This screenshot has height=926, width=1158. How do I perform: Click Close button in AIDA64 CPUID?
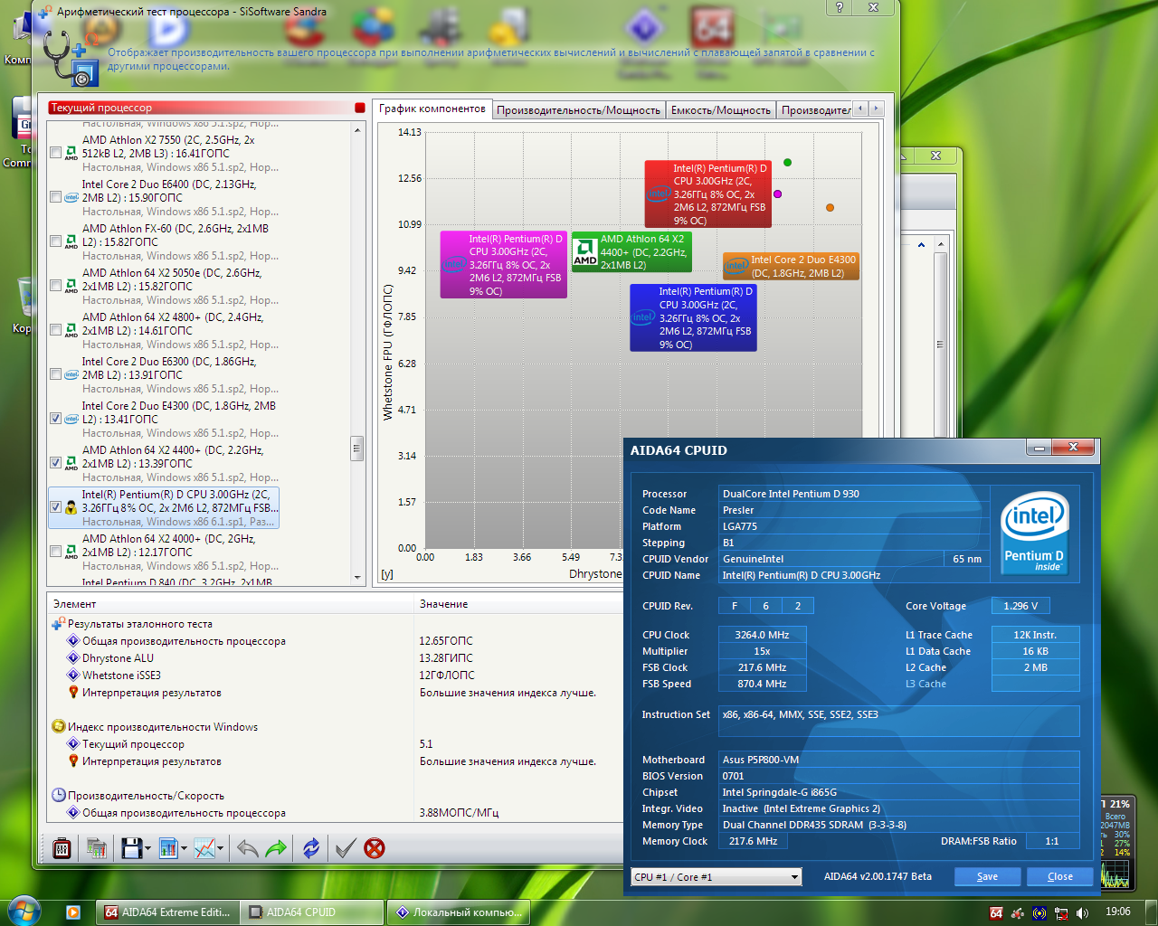click(x=1060, y=876)
